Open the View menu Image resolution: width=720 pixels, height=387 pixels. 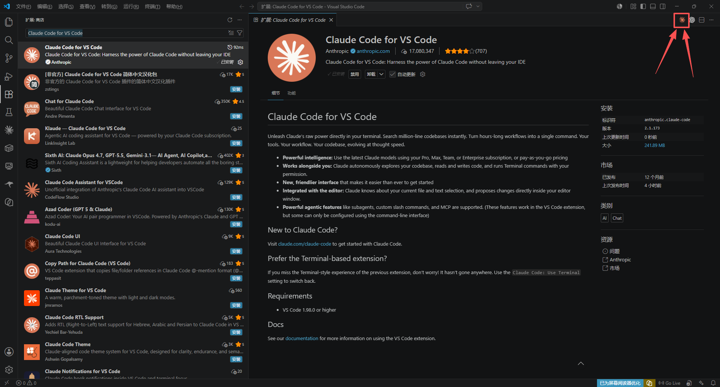point(87,6)
